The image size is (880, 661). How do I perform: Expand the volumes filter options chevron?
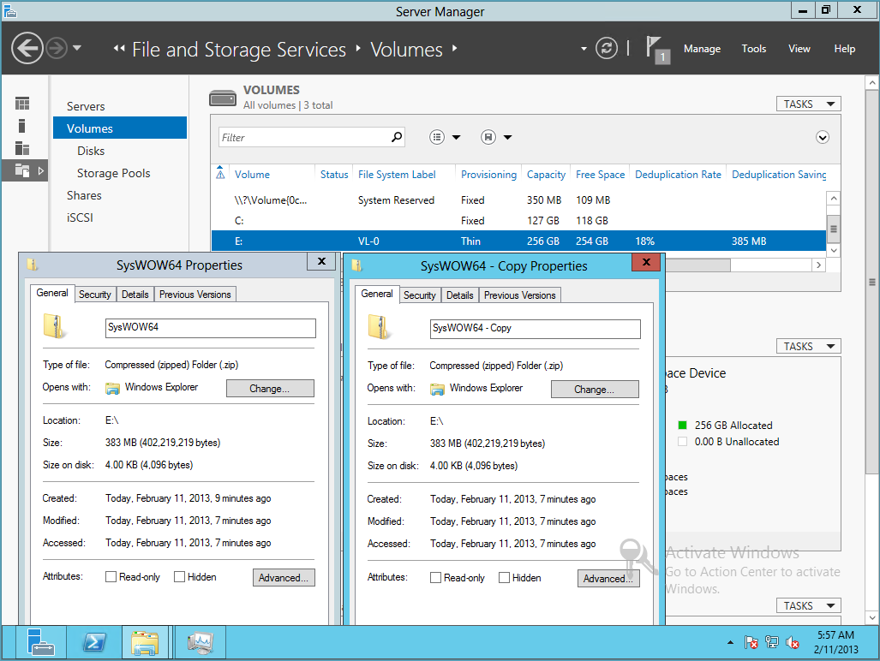click(823, 137)
